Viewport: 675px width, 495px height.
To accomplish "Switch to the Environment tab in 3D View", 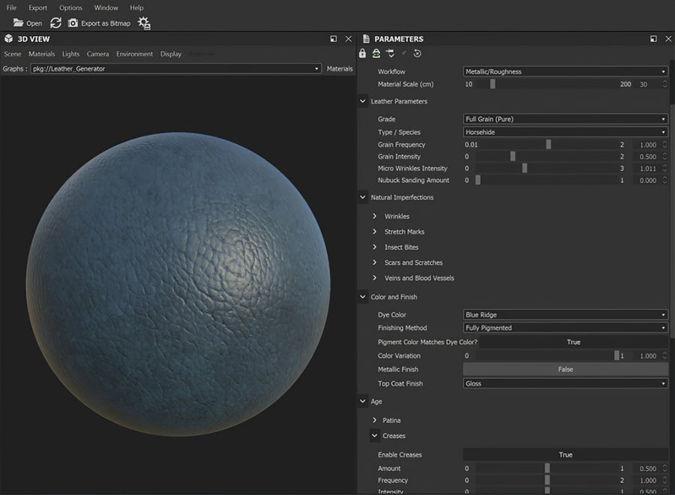I will tap(136, 53).
